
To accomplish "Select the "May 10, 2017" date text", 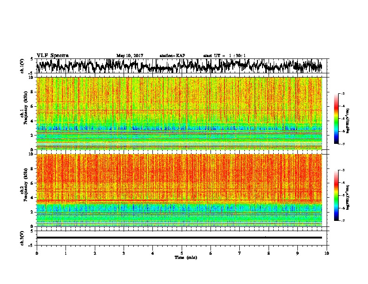I will [130, 56].
